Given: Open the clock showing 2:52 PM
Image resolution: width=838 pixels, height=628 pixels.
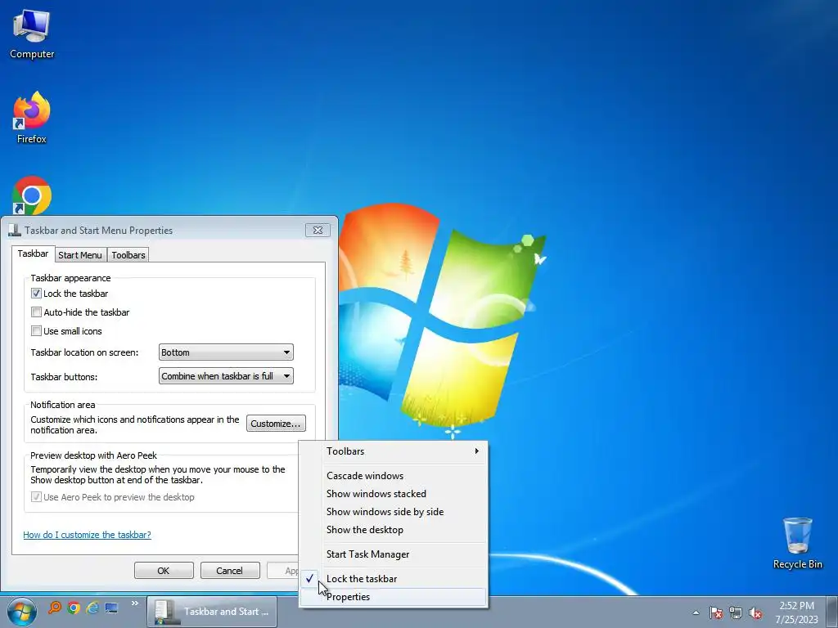Looking at the screenshot, I should click(796, 612).
